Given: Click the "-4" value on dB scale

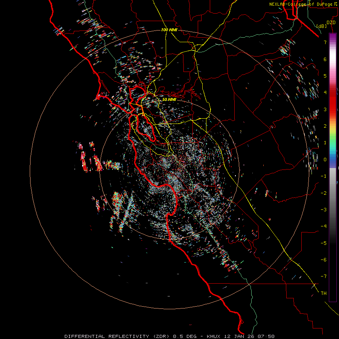Looking at the screenshot, I should pos(324,226).
